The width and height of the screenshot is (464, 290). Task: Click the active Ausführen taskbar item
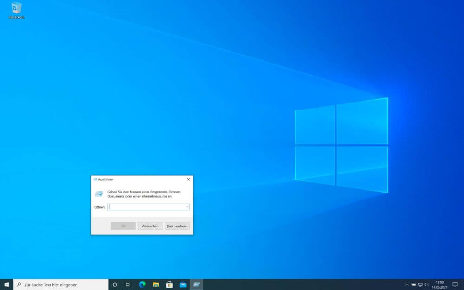[x=197, y=284]
